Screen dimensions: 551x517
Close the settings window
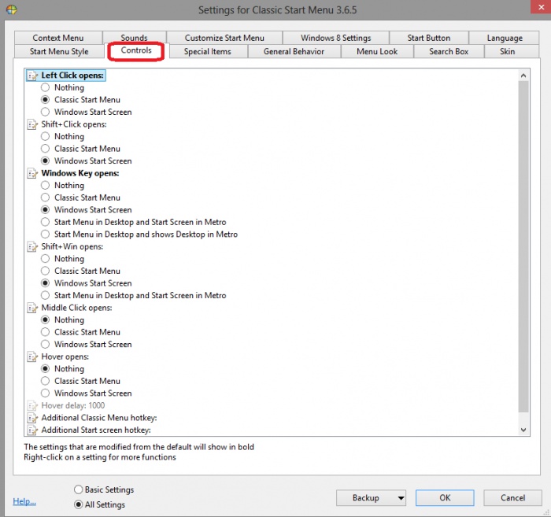click(x=542, y=7)
